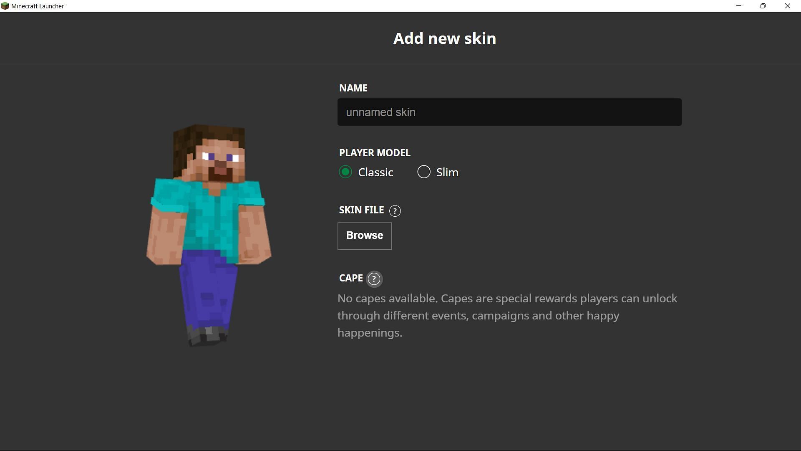801x451 pixels.
Task: Open the Add New Skin title menu
Action: pos(444,38)
